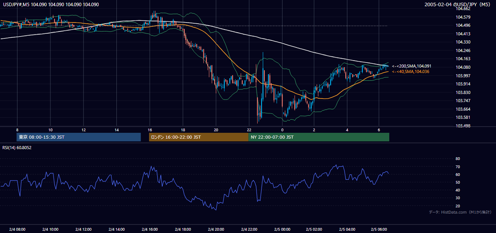Click the データ: HistData.com source credit
This screenshot has height=233, width=496.
460,212
